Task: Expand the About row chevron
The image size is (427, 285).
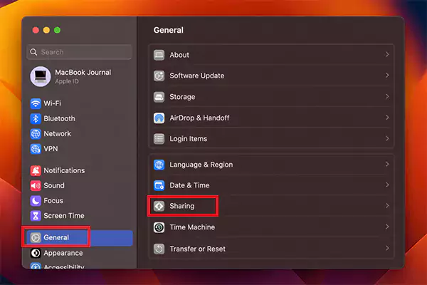Action: [386, 55]
